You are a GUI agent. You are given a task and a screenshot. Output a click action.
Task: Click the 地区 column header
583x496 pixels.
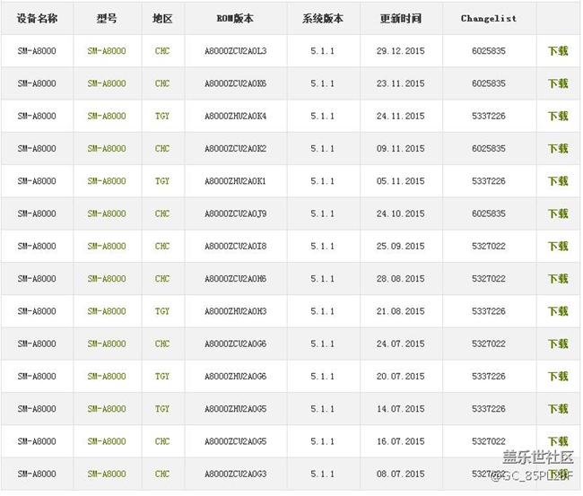162,18
